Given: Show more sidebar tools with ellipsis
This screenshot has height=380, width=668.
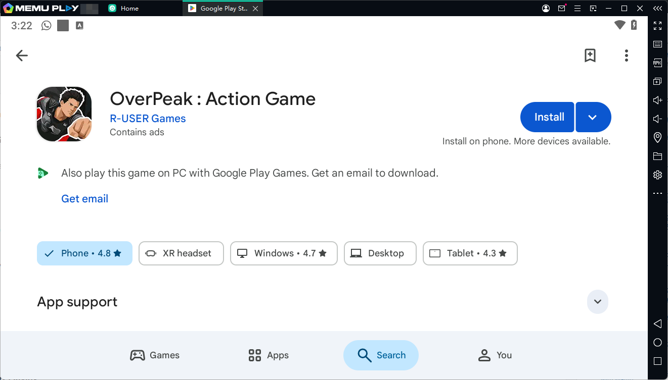Looking at the screenshot, I should pos(657,193).
